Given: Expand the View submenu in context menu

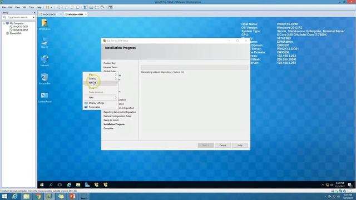Looking at the screenshot, I should pyautogui.click(x=101, y=74).
